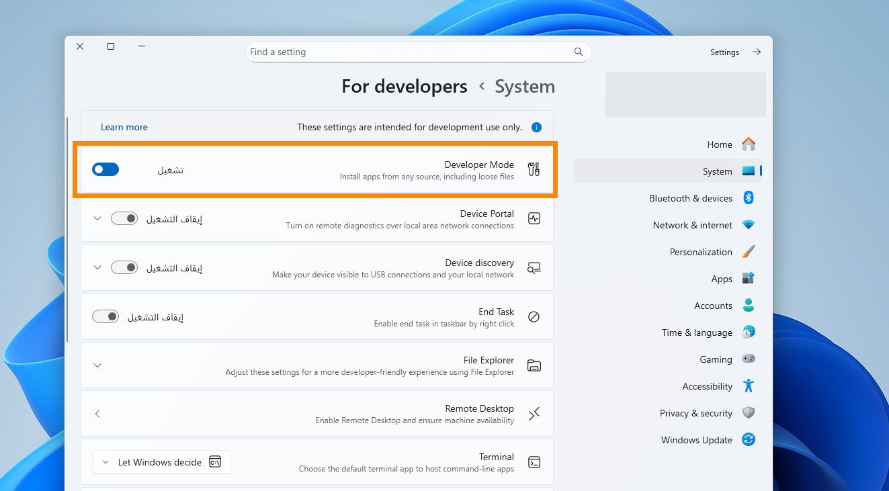Click "Install apps from any source" description
This screenshot has height=491, width=889.
tap(427, 177)
